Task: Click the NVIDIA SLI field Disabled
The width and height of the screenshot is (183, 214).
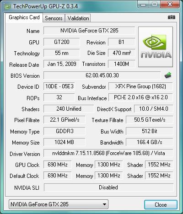Action: (108, 187)
